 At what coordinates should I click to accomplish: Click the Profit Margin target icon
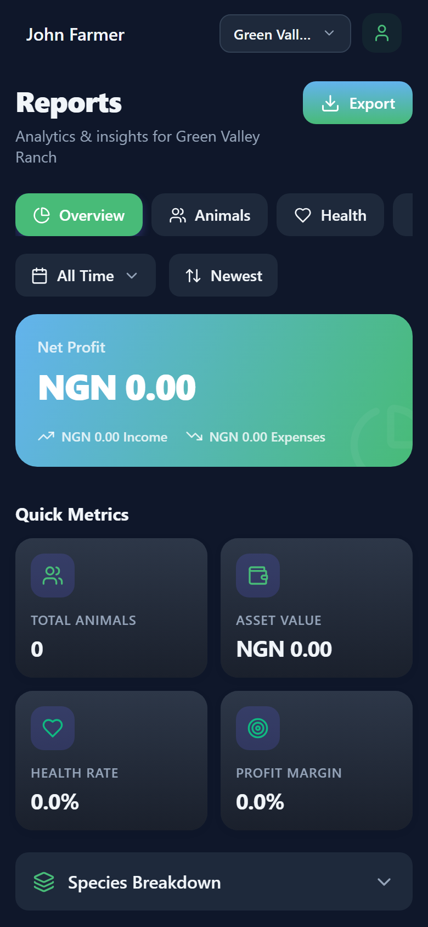click(x=258, y=728)
